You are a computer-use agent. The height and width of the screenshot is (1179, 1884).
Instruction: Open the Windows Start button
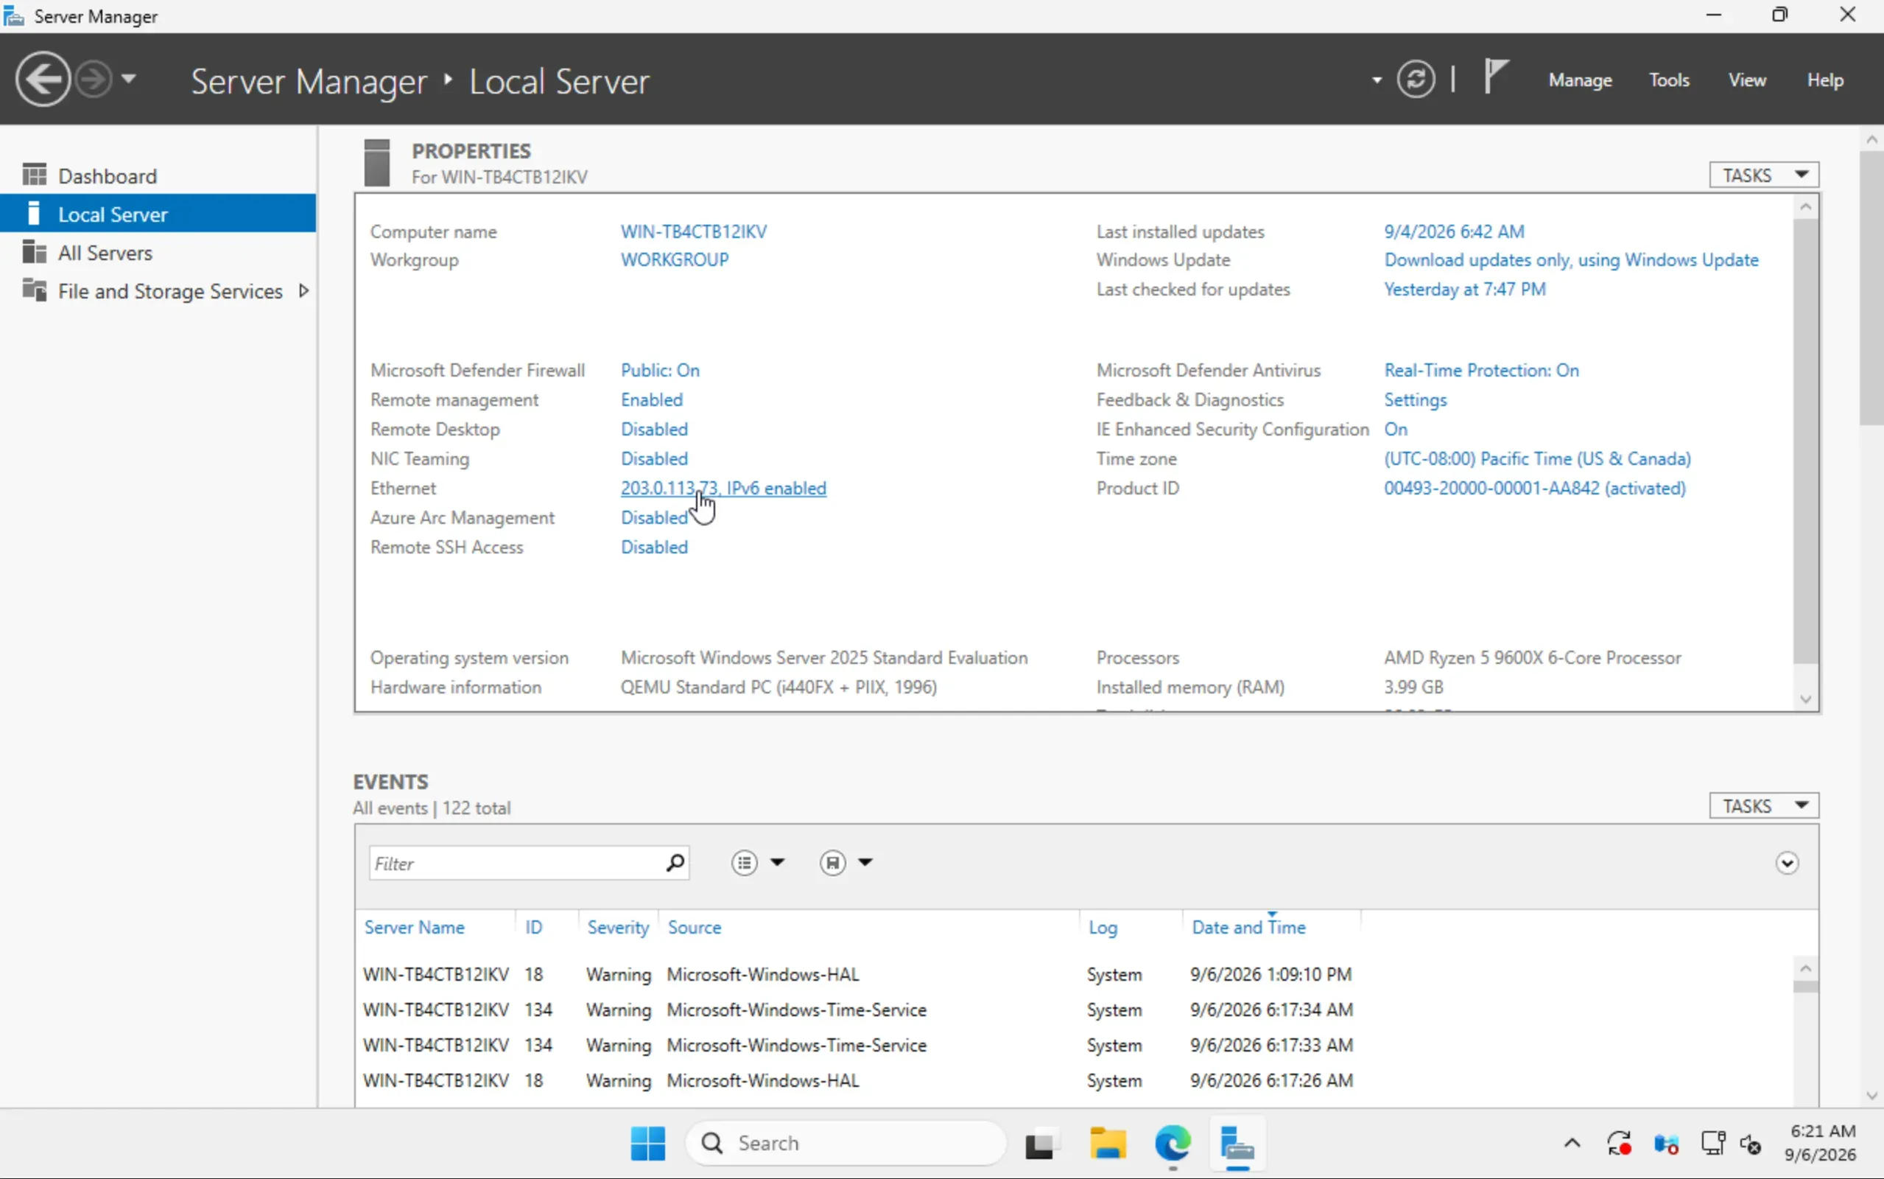click(x=647, y=1144)
